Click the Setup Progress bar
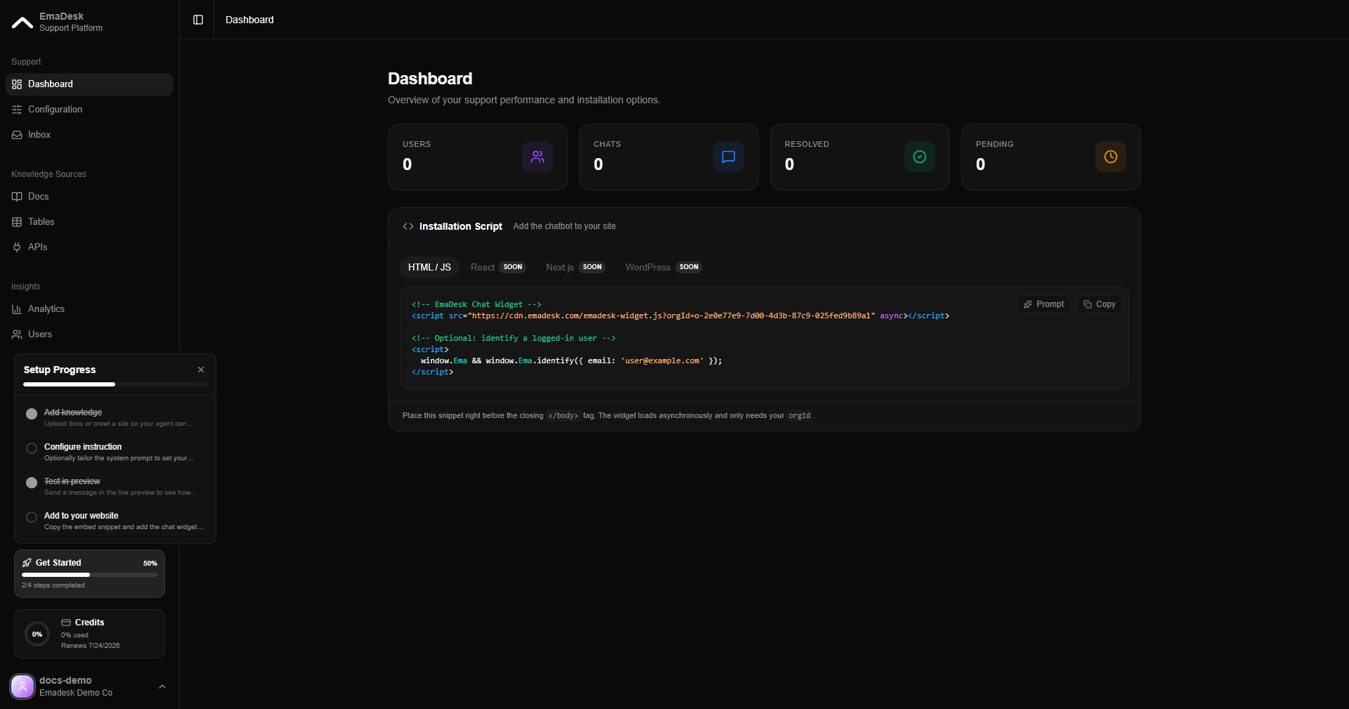 (115, 384)
